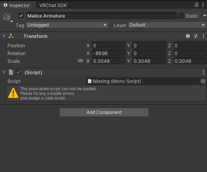Click the Rotation X field showing -89.98
Viewport: 207px width, 172px height.
108,53
